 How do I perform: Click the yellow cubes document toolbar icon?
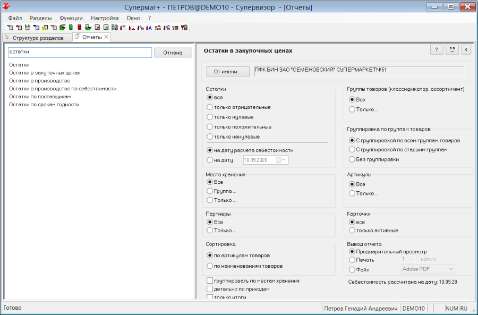coord(45,28)
